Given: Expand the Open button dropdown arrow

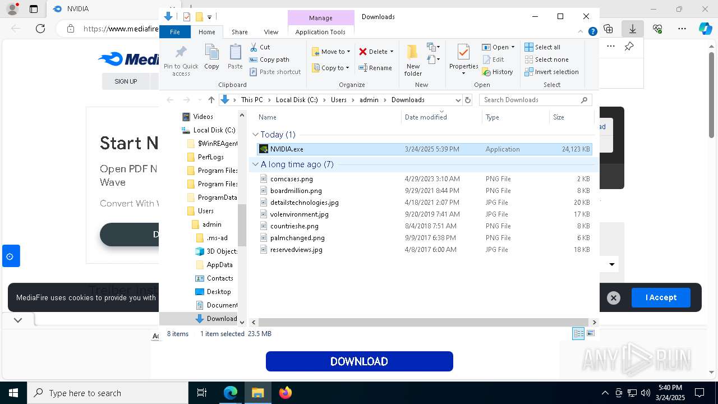Looking at the screenshot, I should click(x=513, y=47).
